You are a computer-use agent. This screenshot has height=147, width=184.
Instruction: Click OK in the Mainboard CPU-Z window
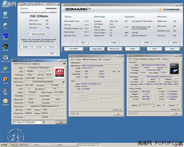tap(118, 114)
